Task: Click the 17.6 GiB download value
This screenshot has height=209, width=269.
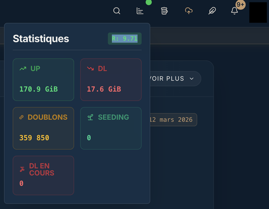Action: pos(104,89)
